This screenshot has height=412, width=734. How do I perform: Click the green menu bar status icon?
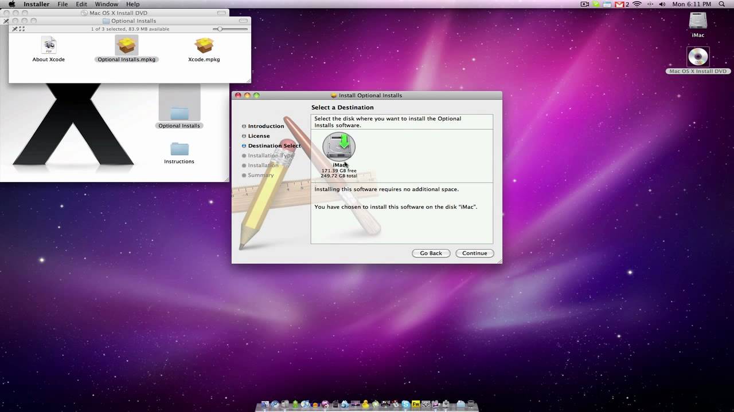[596, 4]
